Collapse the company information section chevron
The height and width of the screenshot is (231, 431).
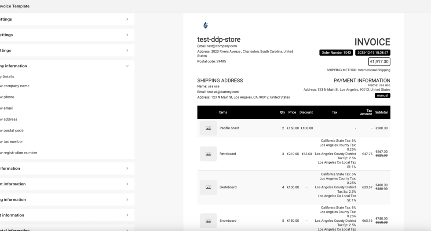[x=127, y=66]
